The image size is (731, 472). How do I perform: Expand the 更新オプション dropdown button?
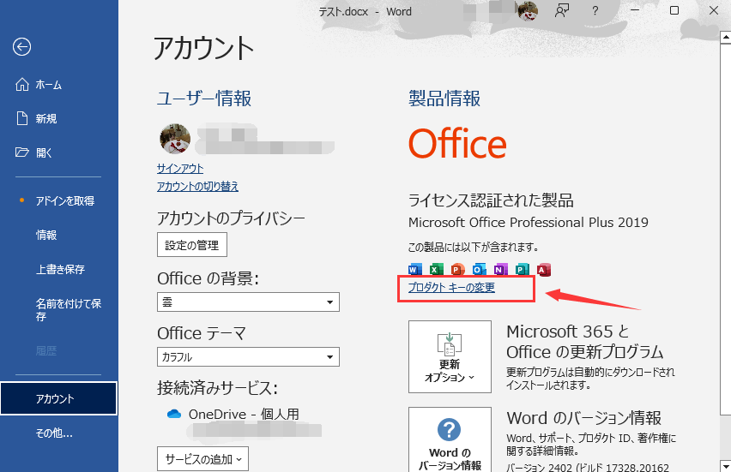click(x=450, y=356)
